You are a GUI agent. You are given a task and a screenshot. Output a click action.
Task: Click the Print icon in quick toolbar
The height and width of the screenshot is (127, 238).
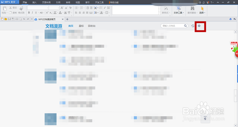[x=17, y=19]
